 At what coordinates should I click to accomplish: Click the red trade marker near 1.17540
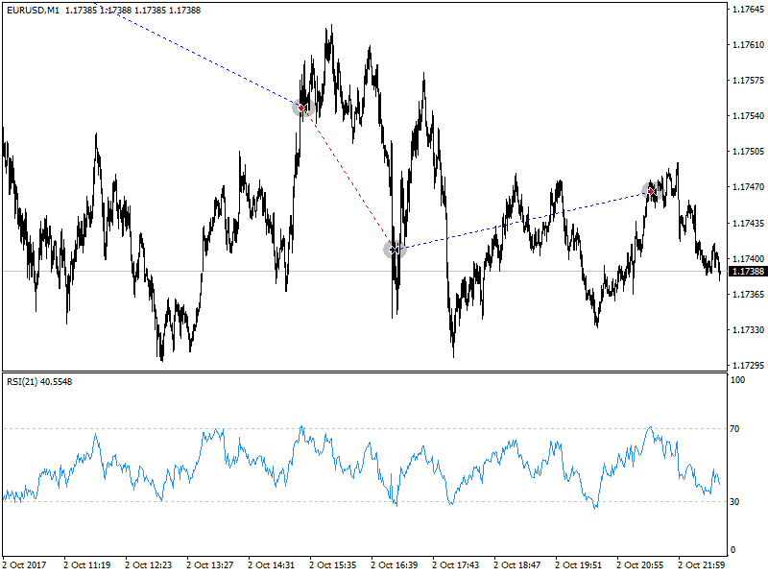point(302,108)
